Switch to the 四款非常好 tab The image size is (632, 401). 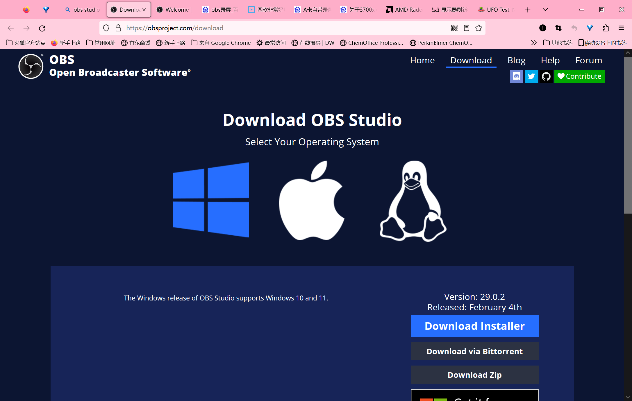pos(267,10)
